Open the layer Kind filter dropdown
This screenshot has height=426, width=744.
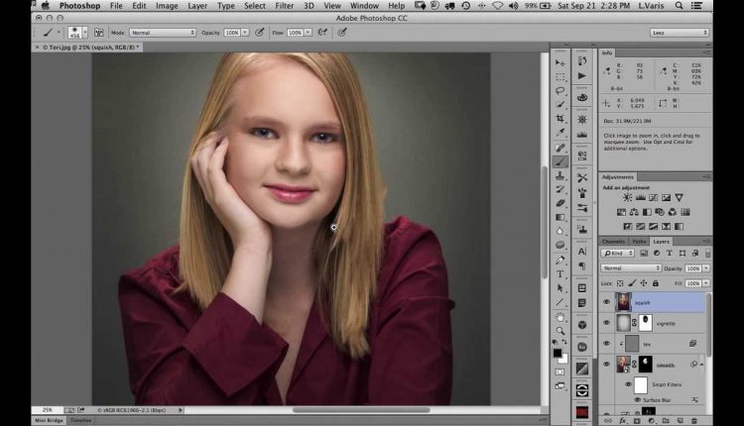(617, 253)
